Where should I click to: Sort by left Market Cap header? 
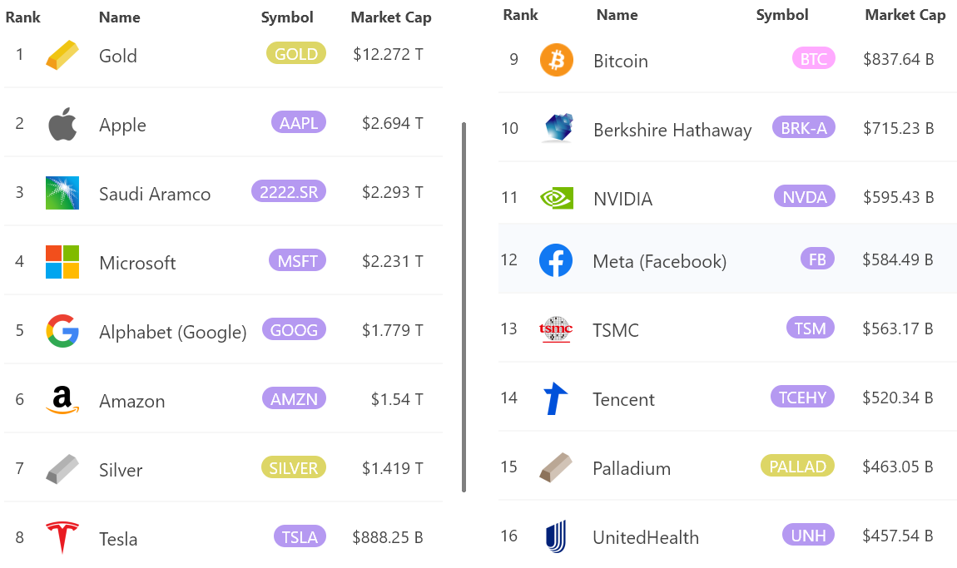391,17
